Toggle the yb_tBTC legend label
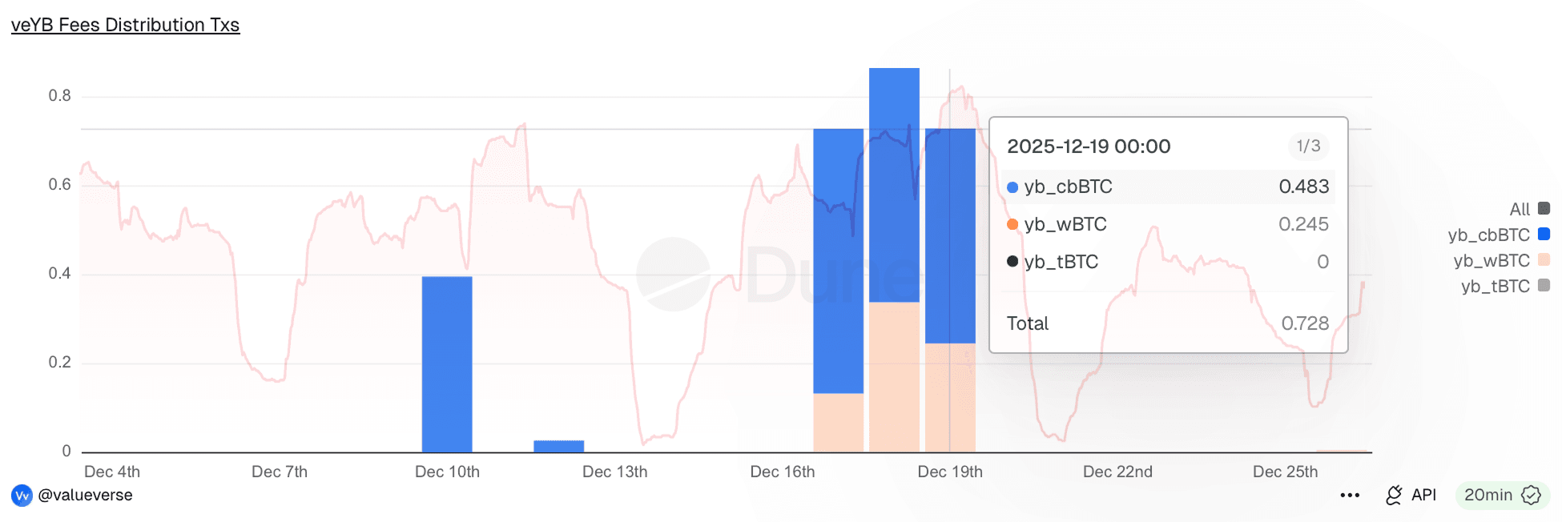Screen dimensions: 1562x522 [1495, 287]
